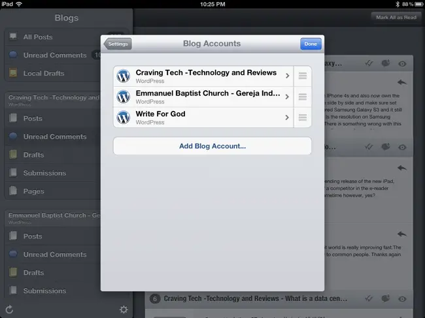Click comment bubble icon in data cen row

tap(386, 298)
